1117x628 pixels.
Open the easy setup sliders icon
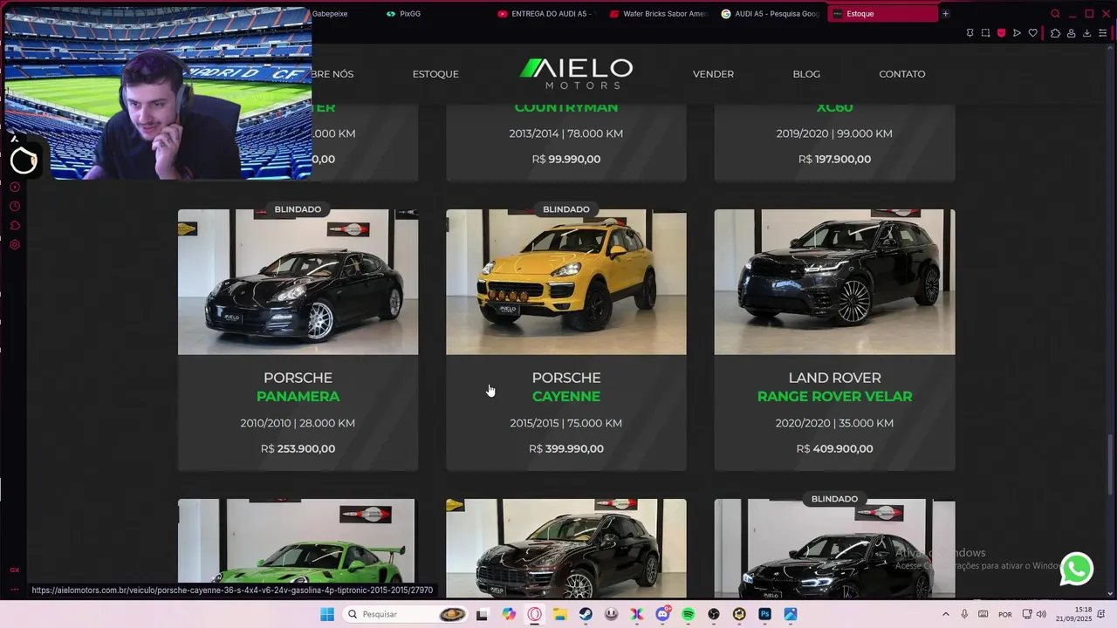[x=1102, y=33]
